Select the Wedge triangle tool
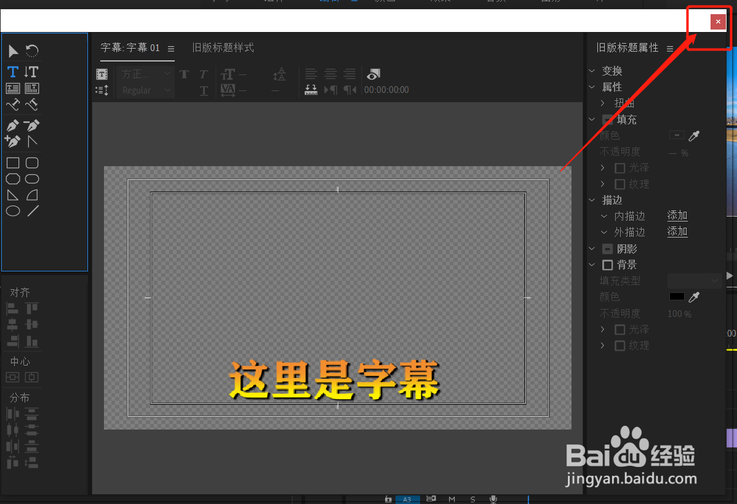The width and height of the screenshot is (737, 504). pyautogui.click(x=13, y=195)
